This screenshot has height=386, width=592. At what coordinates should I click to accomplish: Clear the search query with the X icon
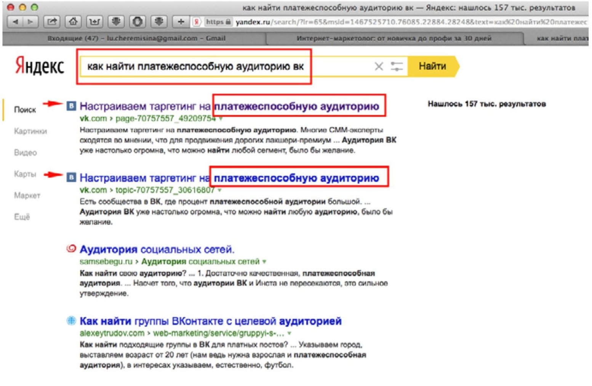pos(378,67)
